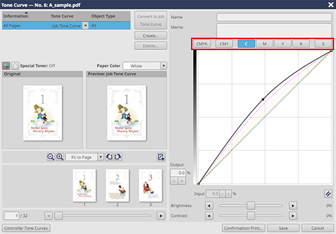Screen dimensions: 336x234
Task: Click the Create... button
Action: click(151, 36)
